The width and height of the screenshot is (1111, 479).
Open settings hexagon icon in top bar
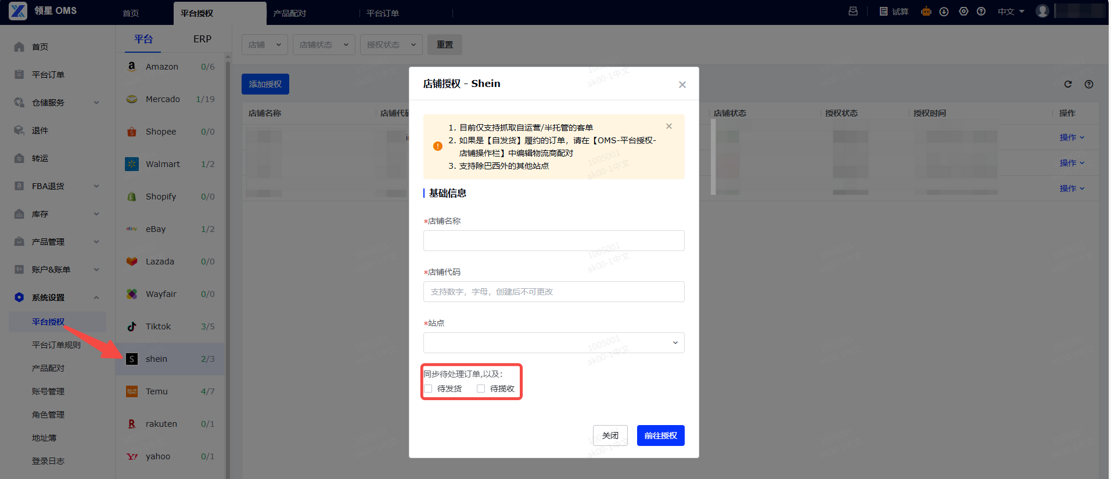pos(963,12)
